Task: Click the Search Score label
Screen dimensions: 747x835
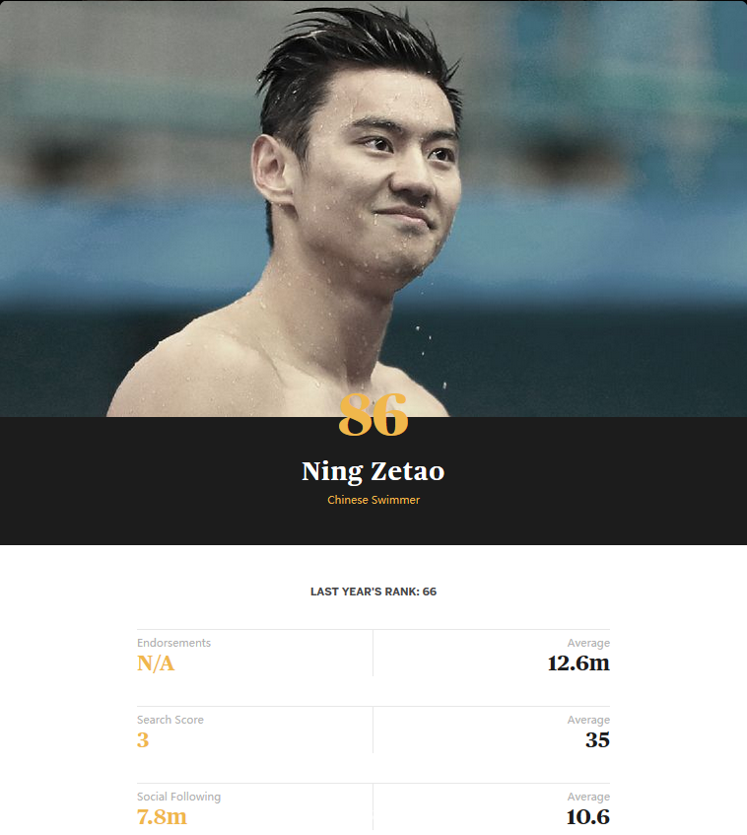Action: 170,720
